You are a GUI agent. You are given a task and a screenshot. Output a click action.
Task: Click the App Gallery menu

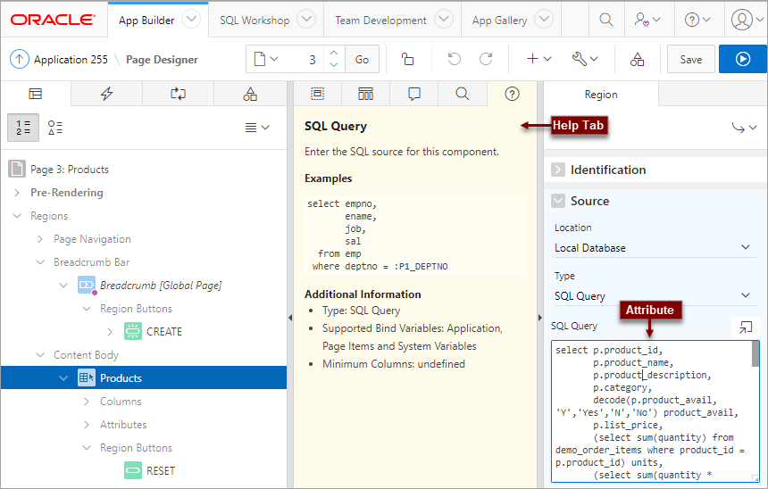tap(499, 20)
